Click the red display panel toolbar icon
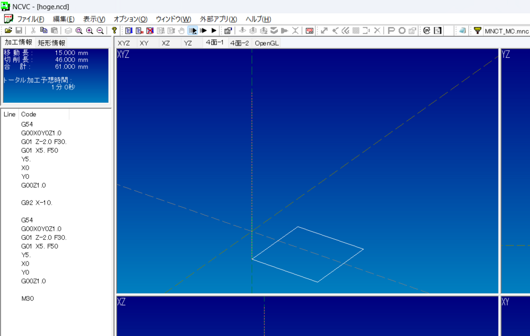The image size is (530, 336). coord(310,30)
